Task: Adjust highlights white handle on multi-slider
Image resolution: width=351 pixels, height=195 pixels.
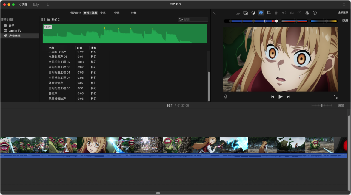Action: (x=276, y=21)
